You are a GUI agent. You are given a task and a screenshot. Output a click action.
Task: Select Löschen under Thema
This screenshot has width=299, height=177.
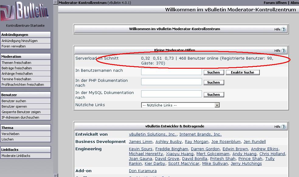pos(26,139)
